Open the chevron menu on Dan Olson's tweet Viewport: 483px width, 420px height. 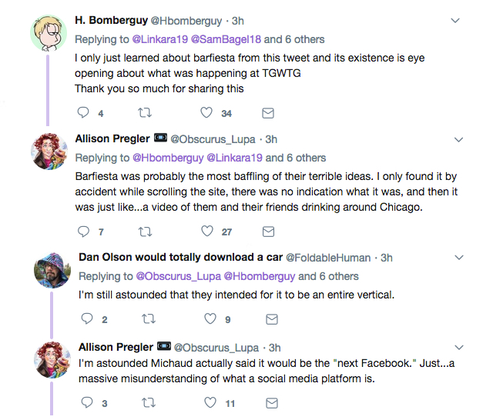tap(458, 258)
